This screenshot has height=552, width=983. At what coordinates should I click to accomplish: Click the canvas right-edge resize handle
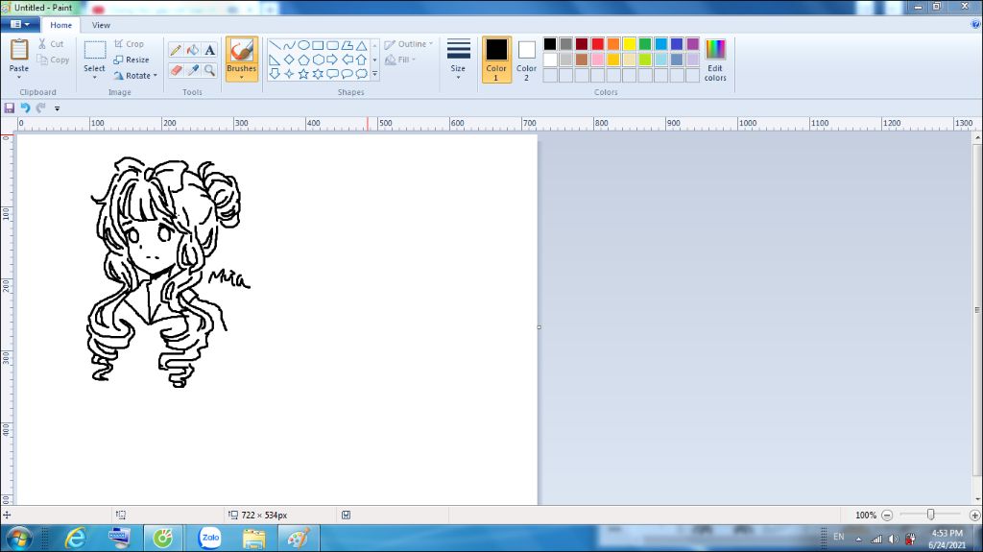point(539,326)
